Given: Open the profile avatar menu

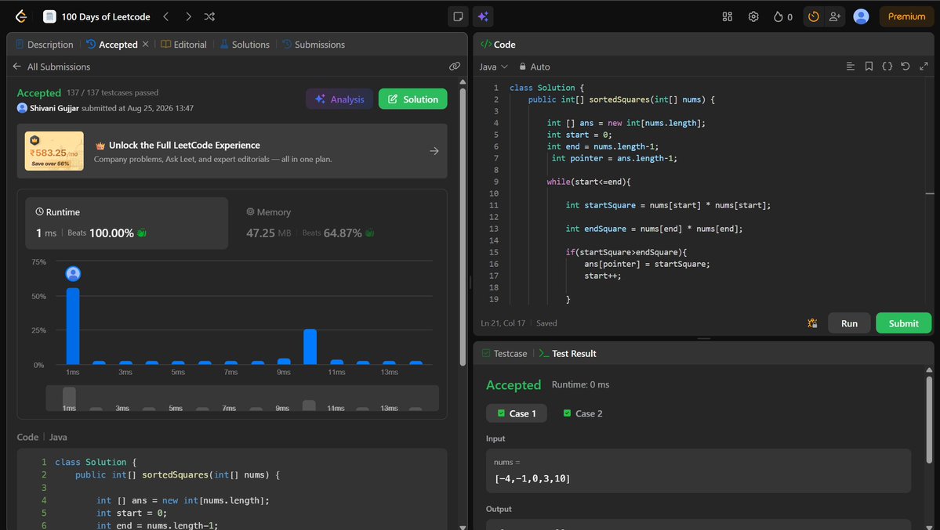Looking at the screenshot, I should click(861, 16).
